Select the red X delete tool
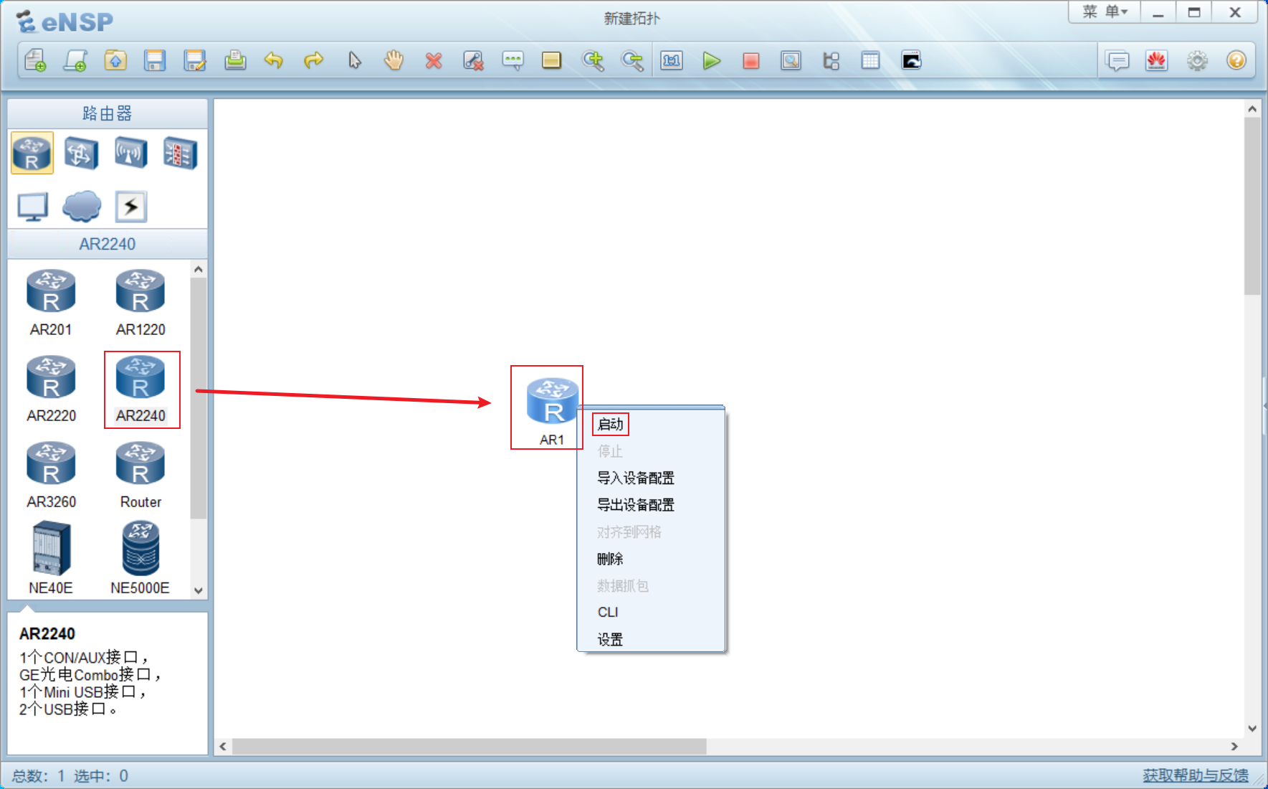The width and height of the screenshot is (1268, 789). [x=433, y=61]
